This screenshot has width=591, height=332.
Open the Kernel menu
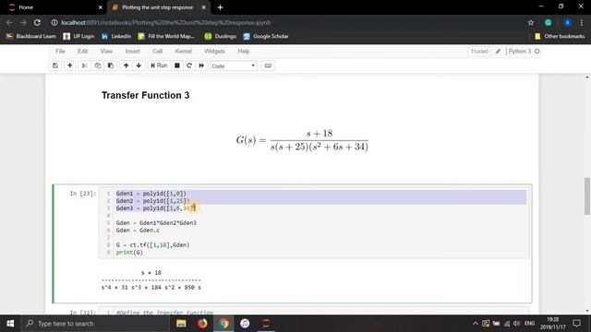[x=184, y=52]
